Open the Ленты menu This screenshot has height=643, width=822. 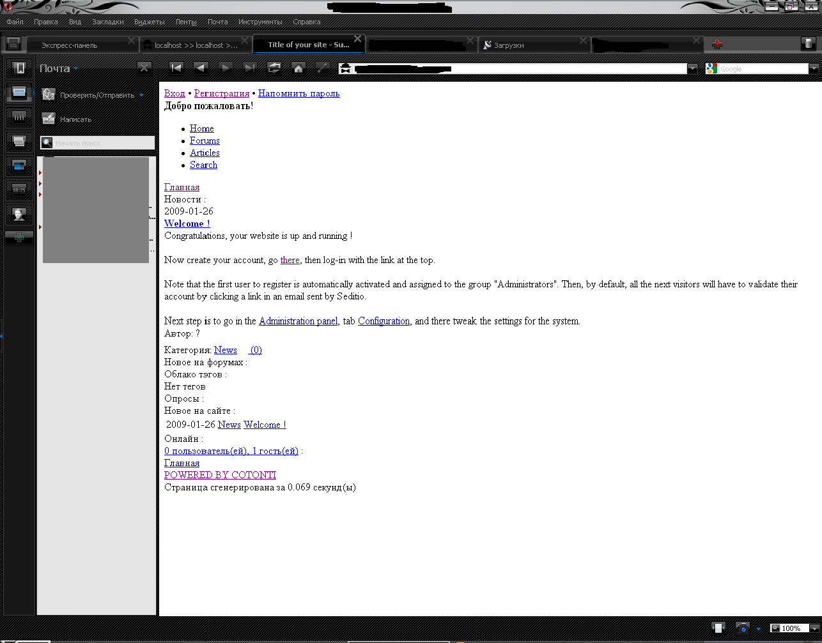pos(187,22)
